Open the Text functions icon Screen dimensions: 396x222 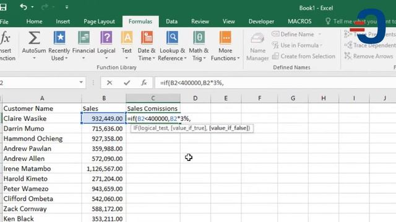coord(127,38)
